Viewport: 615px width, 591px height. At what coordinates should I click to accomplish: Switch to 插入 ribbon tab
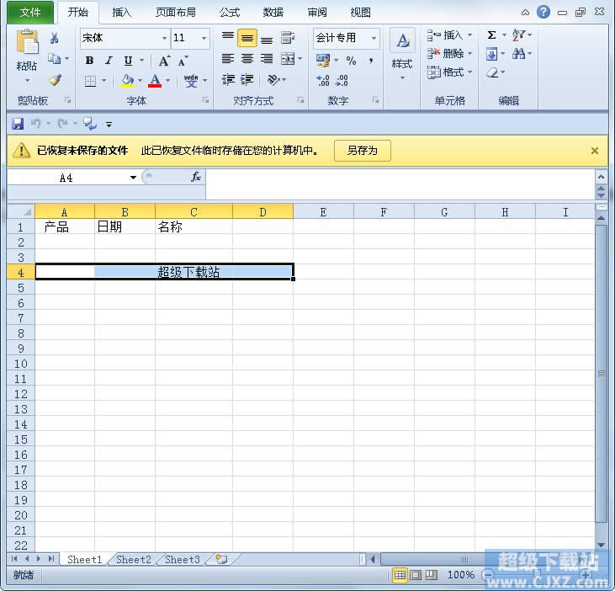pos(122,13)
